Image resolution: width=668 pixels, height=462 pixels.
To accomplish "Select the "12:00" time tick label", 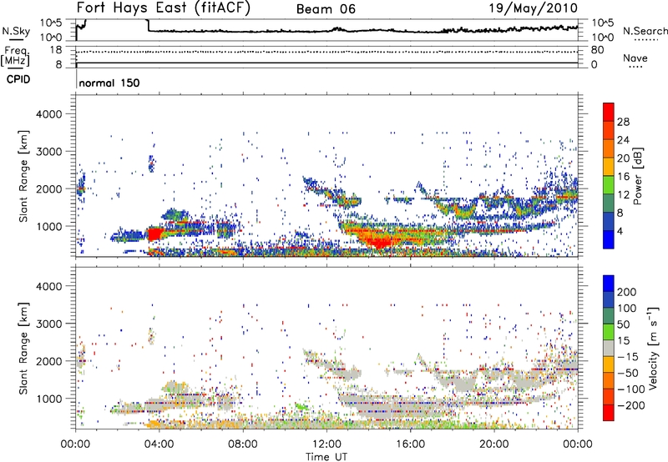I will (326, 444).
